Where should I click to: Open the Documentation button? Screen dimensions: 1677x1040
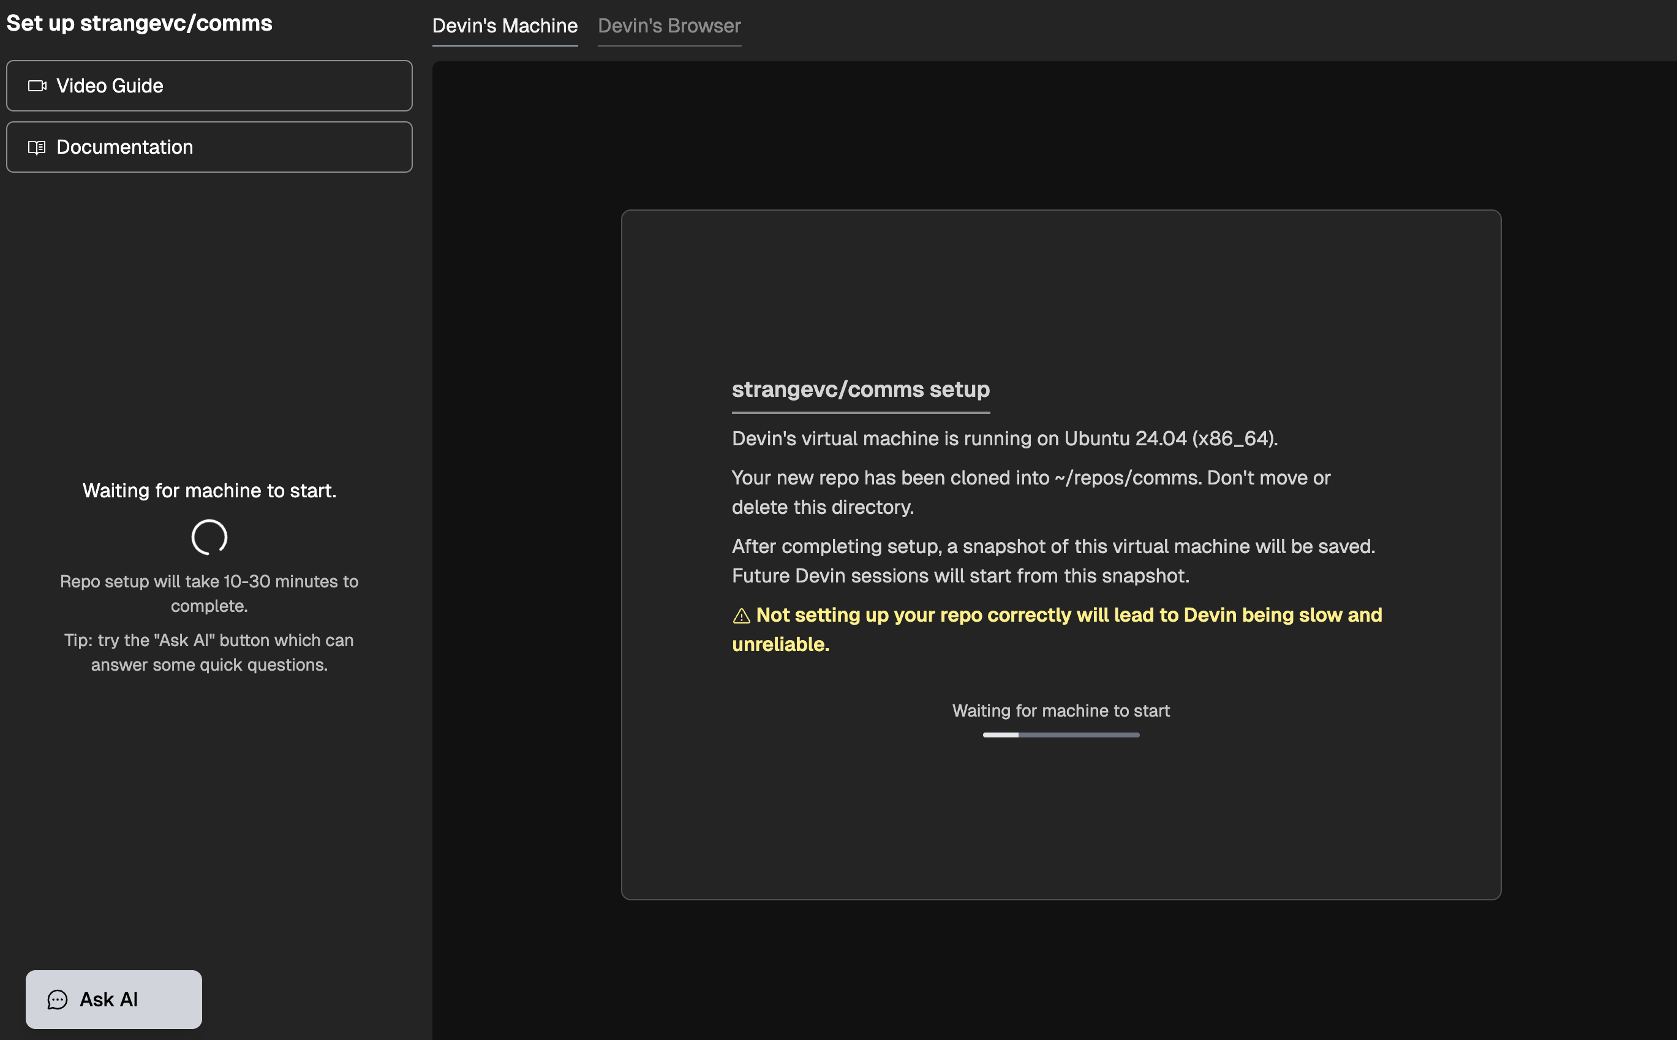tap(209, 147)
